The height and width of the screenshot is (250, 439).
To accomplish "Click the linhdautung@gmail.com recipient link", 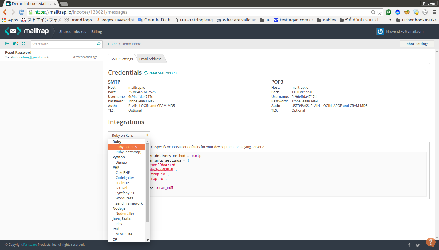I will tap(30, 57).
